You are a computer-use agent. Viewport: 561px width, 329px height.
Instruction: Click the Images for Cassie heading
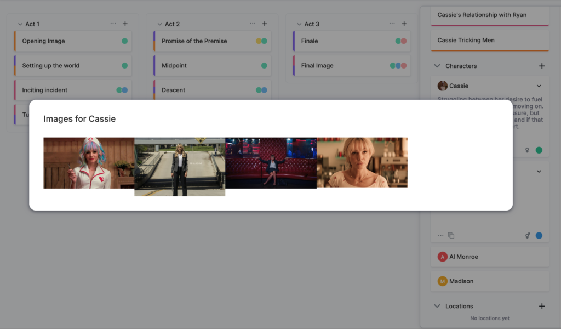[x=79, y=119]
